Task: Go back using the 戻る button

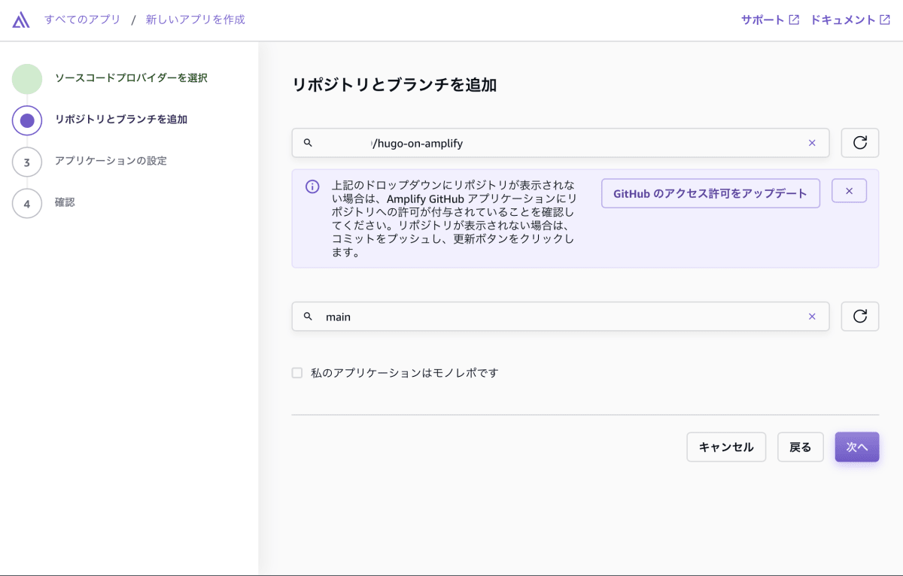Action: pos(800,447)
